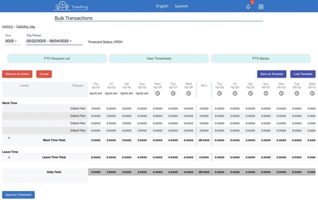Image resolution: width=318 pixels, height=200 pixels.
Task: Click clock icon under Wed 05/28
Action: [x=189, y=93]
